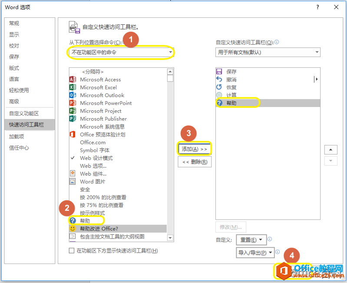Image resolution: width=347 pixels, height=283 pixels.
Task: Select Microsoft 系统信息 in the command list
Action: [x=118, y=127]
